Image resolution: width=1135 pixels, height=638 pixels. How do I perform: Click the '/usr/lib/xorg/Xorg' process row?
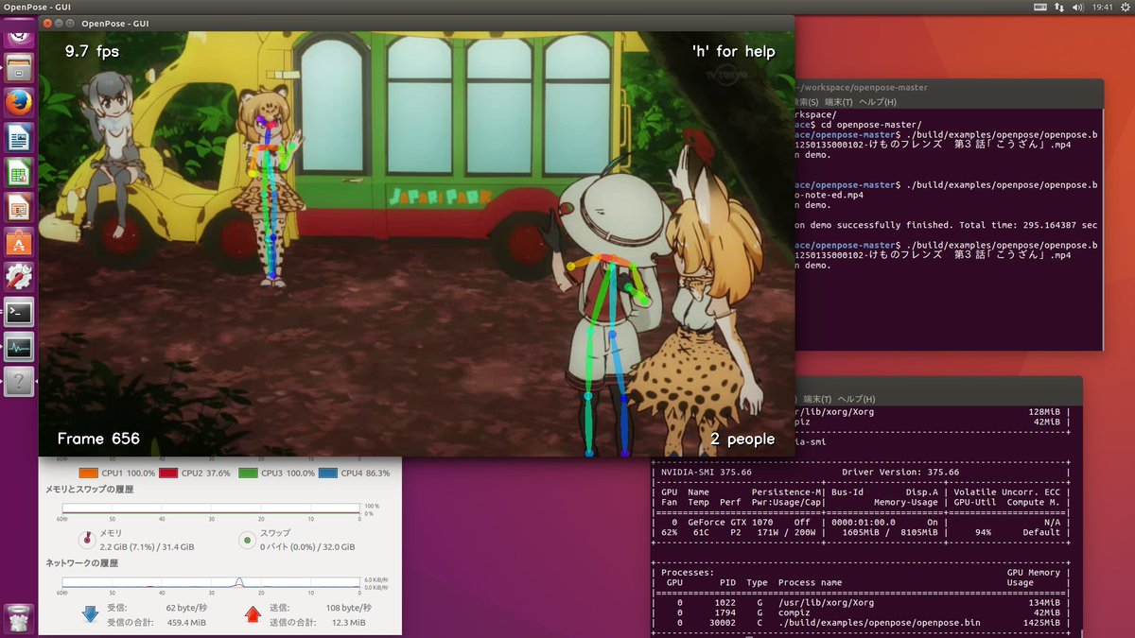(x=861, y=601)
